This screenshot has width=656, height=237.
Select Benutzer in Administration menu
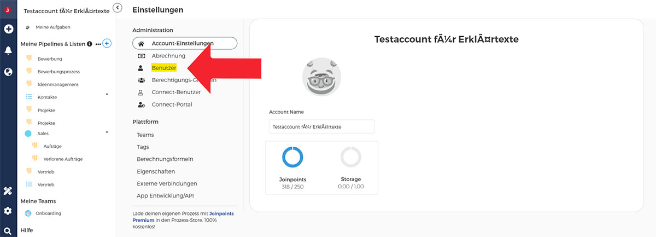click(164, 68)
